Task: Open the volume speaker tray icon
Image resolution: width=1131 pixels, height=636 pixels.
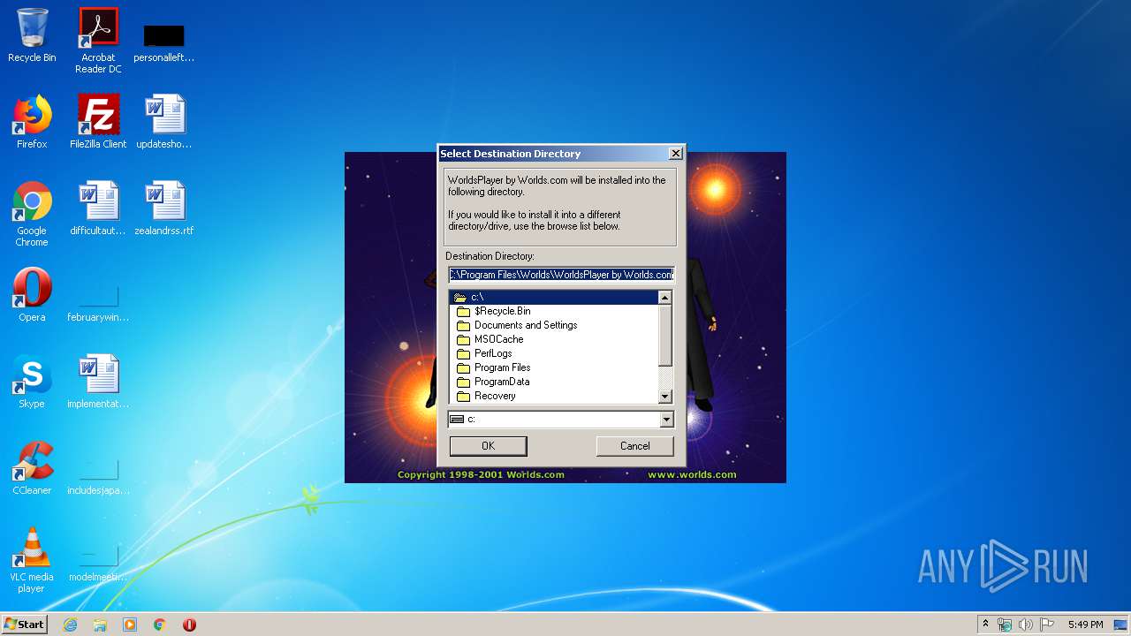Action: click(x=1026, y=625)
